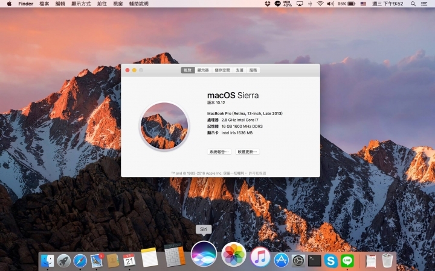The height and width of the screenshot is (271, 435).
Task: Select the 概覽 tab
Action: point(188,70)
